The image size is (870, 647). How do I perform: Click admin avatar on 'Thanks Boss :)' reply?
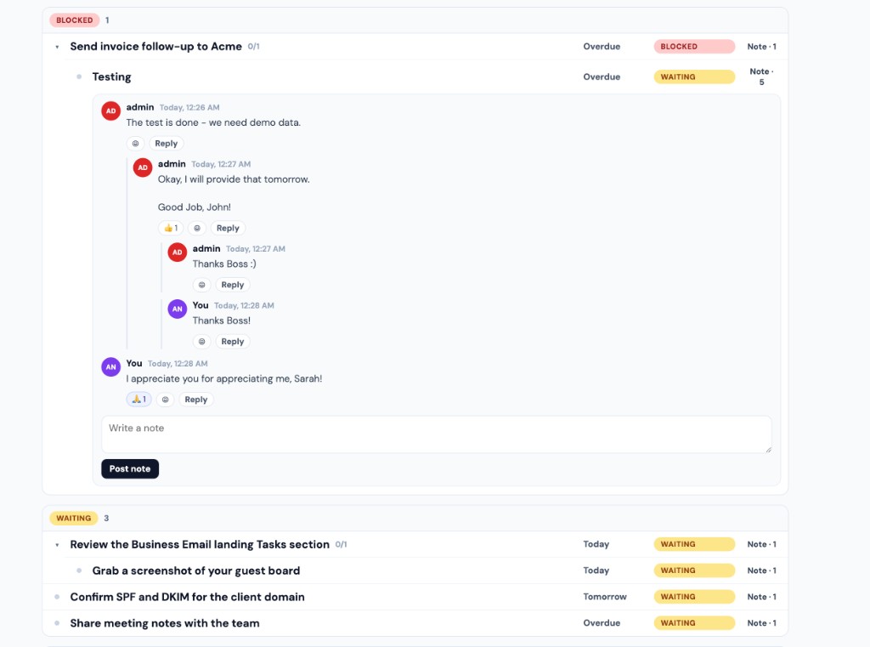coord(178,253)
